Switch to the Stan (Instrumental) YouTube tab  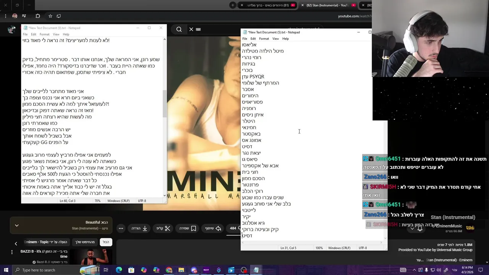click(x=328, y=5)
